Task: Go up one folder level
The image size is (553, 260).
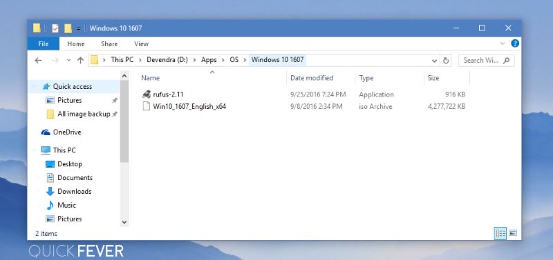Action: [80, 61]
